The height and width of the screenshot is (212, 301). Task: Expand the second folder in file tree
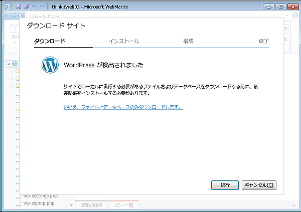[x=12, y=79]
